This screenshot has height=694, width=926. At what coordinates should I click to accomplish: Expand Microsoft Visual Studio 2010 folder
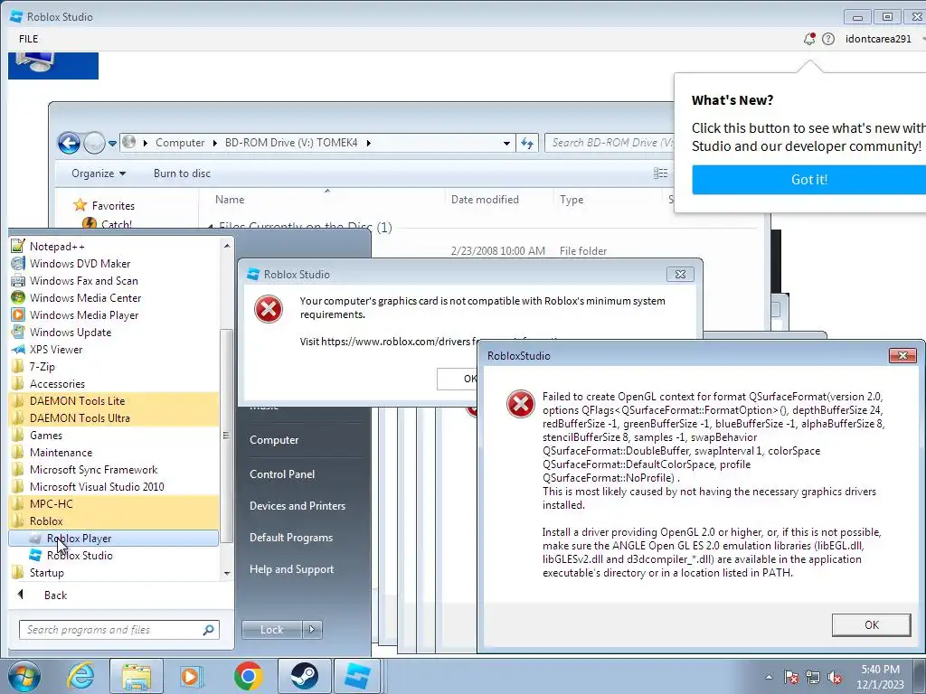click(115, 487)
